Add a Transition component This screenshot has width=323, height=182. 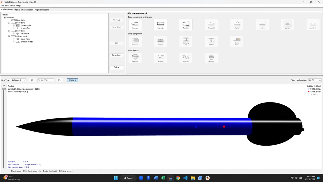[x=186, y=24]
